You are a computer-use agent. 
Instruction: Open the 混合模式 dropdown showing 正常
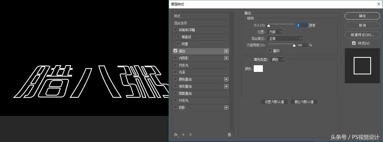[x=285, y=39]
